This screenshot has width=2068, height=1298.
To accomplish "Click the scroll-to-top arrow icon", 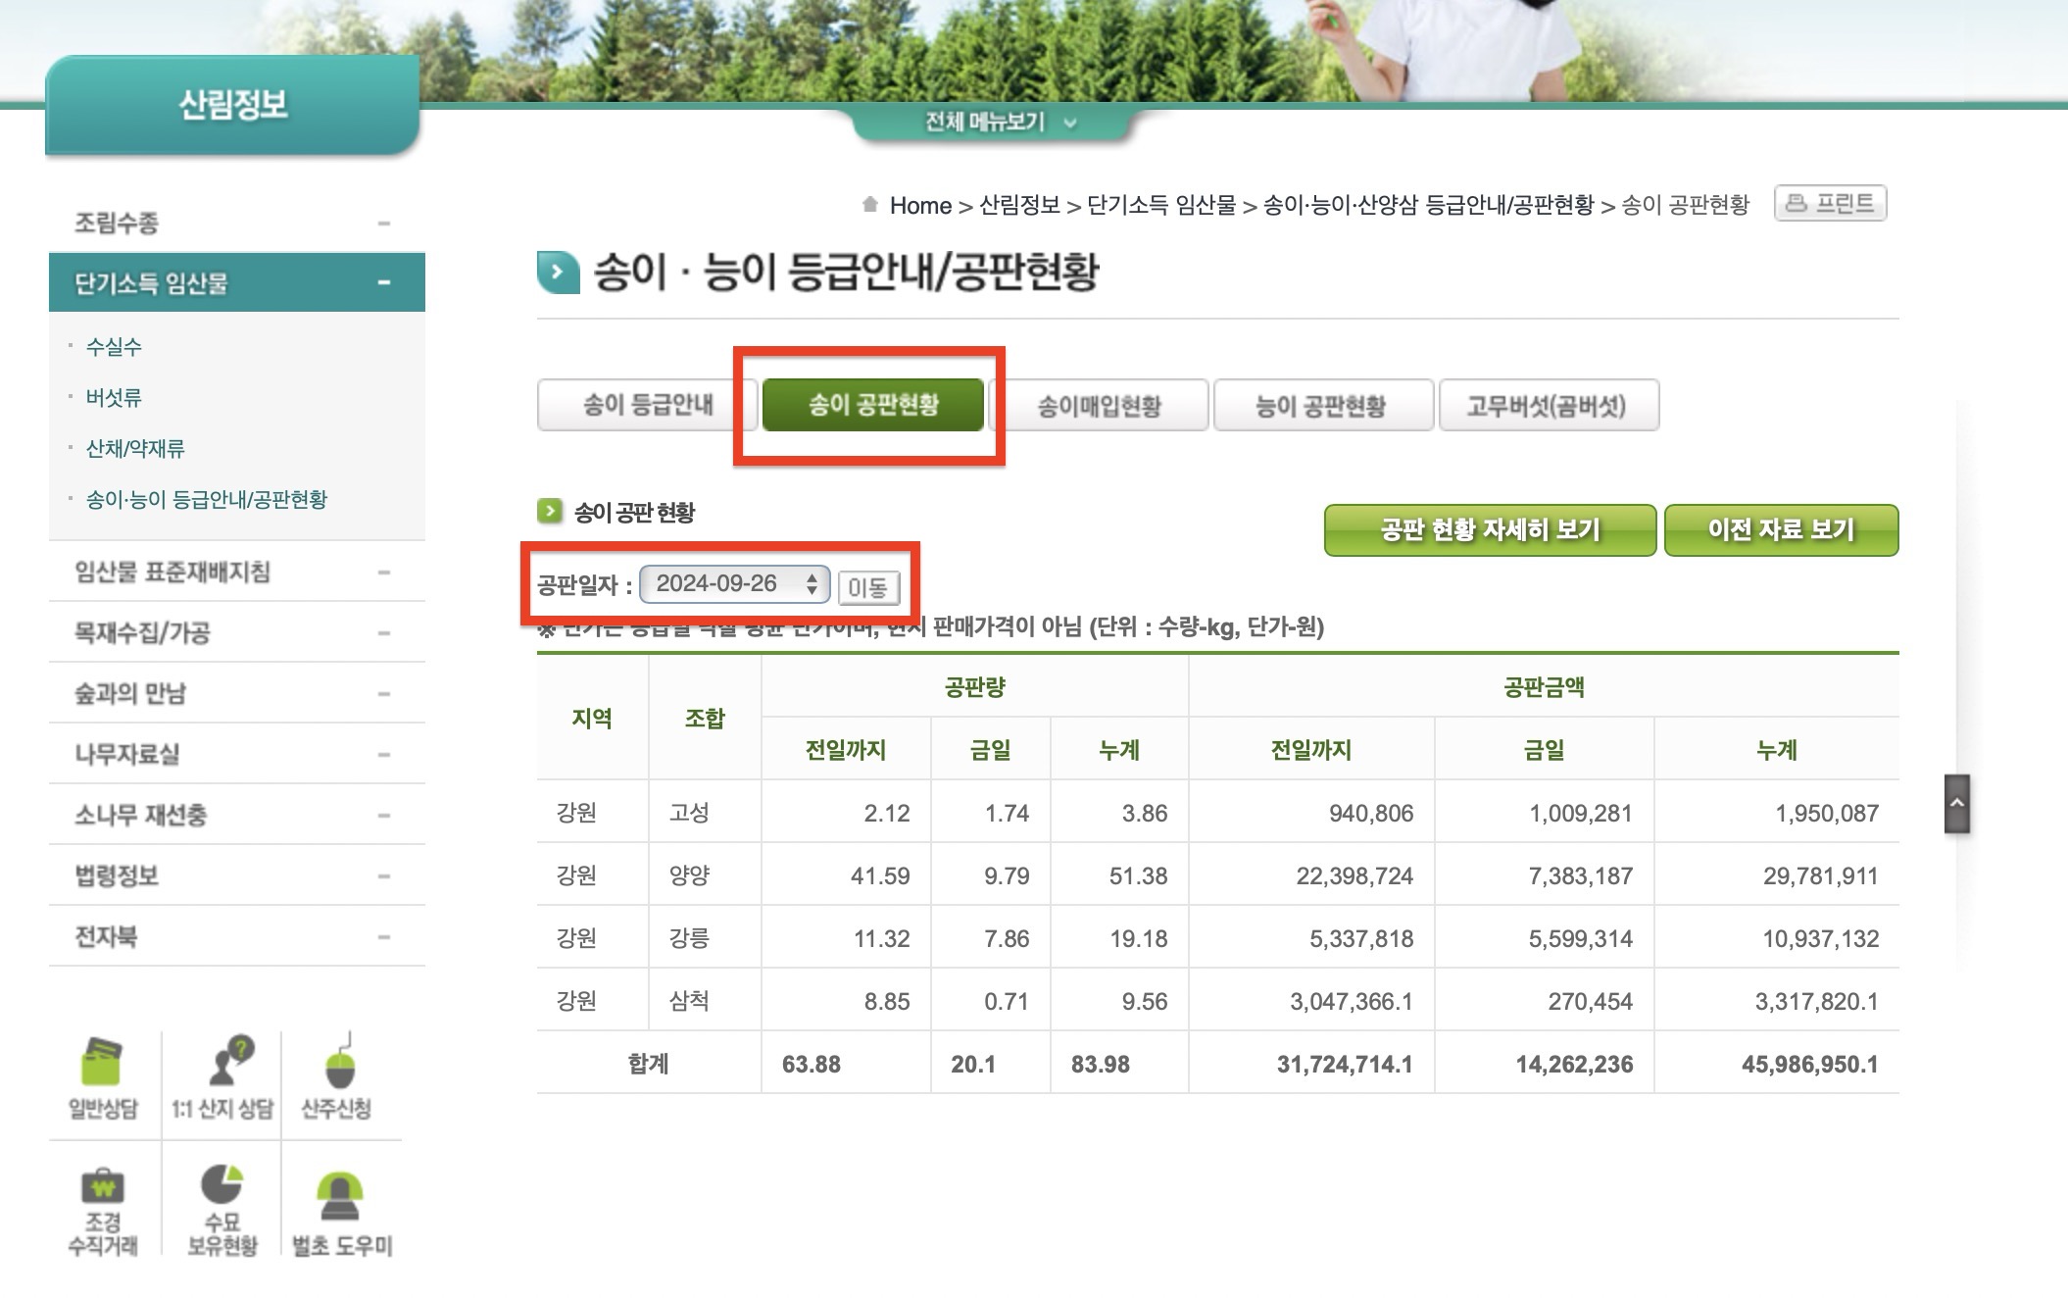I will coord(1956,804).
